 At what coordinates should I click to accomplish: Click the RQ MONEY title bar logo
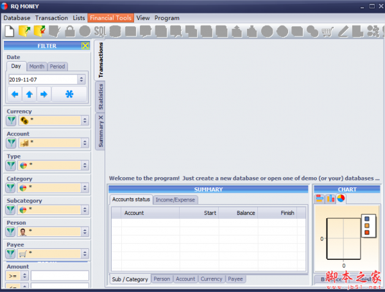click(x=4, y=6)
